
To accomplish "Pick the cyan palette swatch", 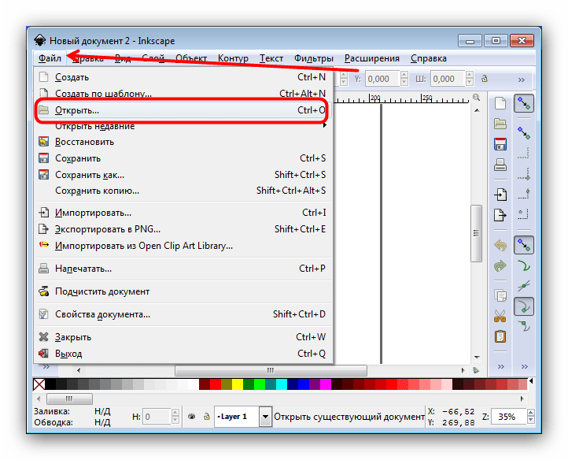I will (x=282, y=384).
